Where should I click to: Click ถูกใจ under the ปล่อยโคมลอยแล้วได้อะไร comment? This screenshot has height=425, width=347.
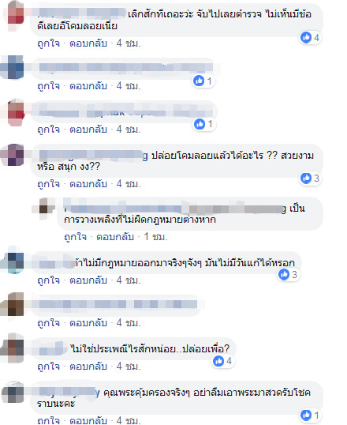pos(48,184)
